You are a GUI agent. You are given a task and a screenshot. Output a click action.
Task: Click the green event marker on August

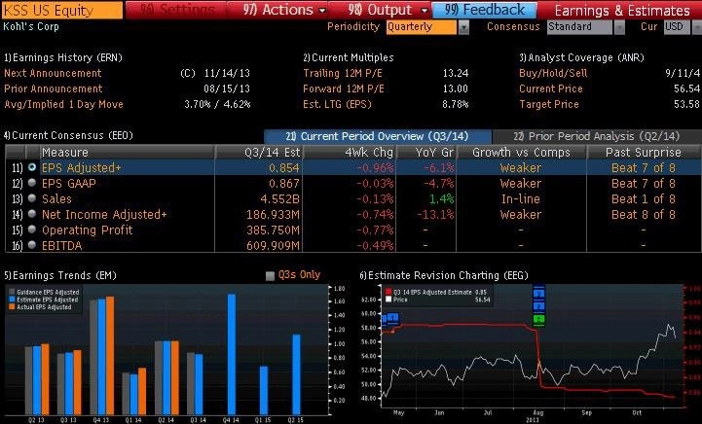pyautogui.click(x=539, y=319)
